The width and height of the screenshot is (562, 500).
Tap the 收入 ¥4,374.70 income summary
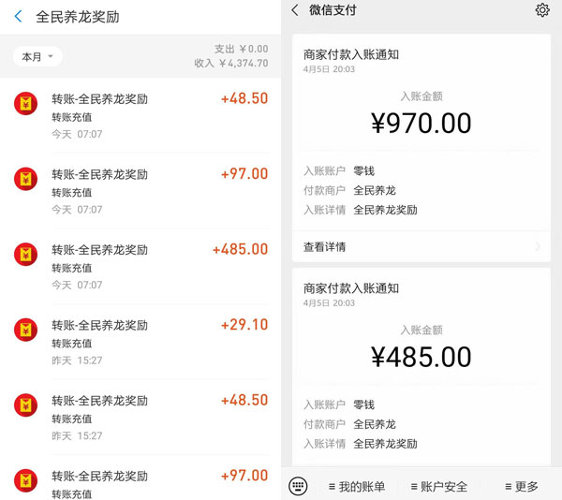click(x=231, y=64)
